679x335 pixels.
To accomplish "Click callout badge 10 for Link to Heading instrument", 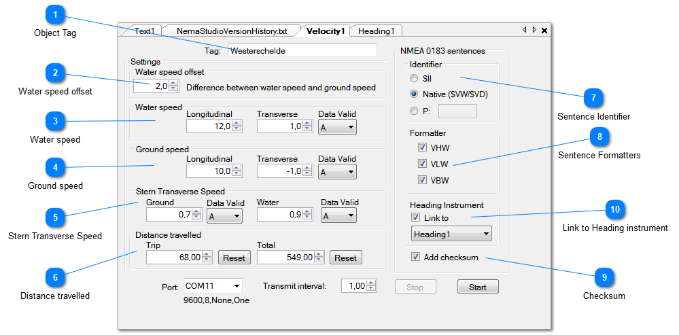I will pos(614,210).
